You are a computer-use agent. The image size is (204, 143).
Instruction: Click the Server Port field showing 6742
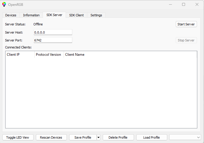coord(53,40)
